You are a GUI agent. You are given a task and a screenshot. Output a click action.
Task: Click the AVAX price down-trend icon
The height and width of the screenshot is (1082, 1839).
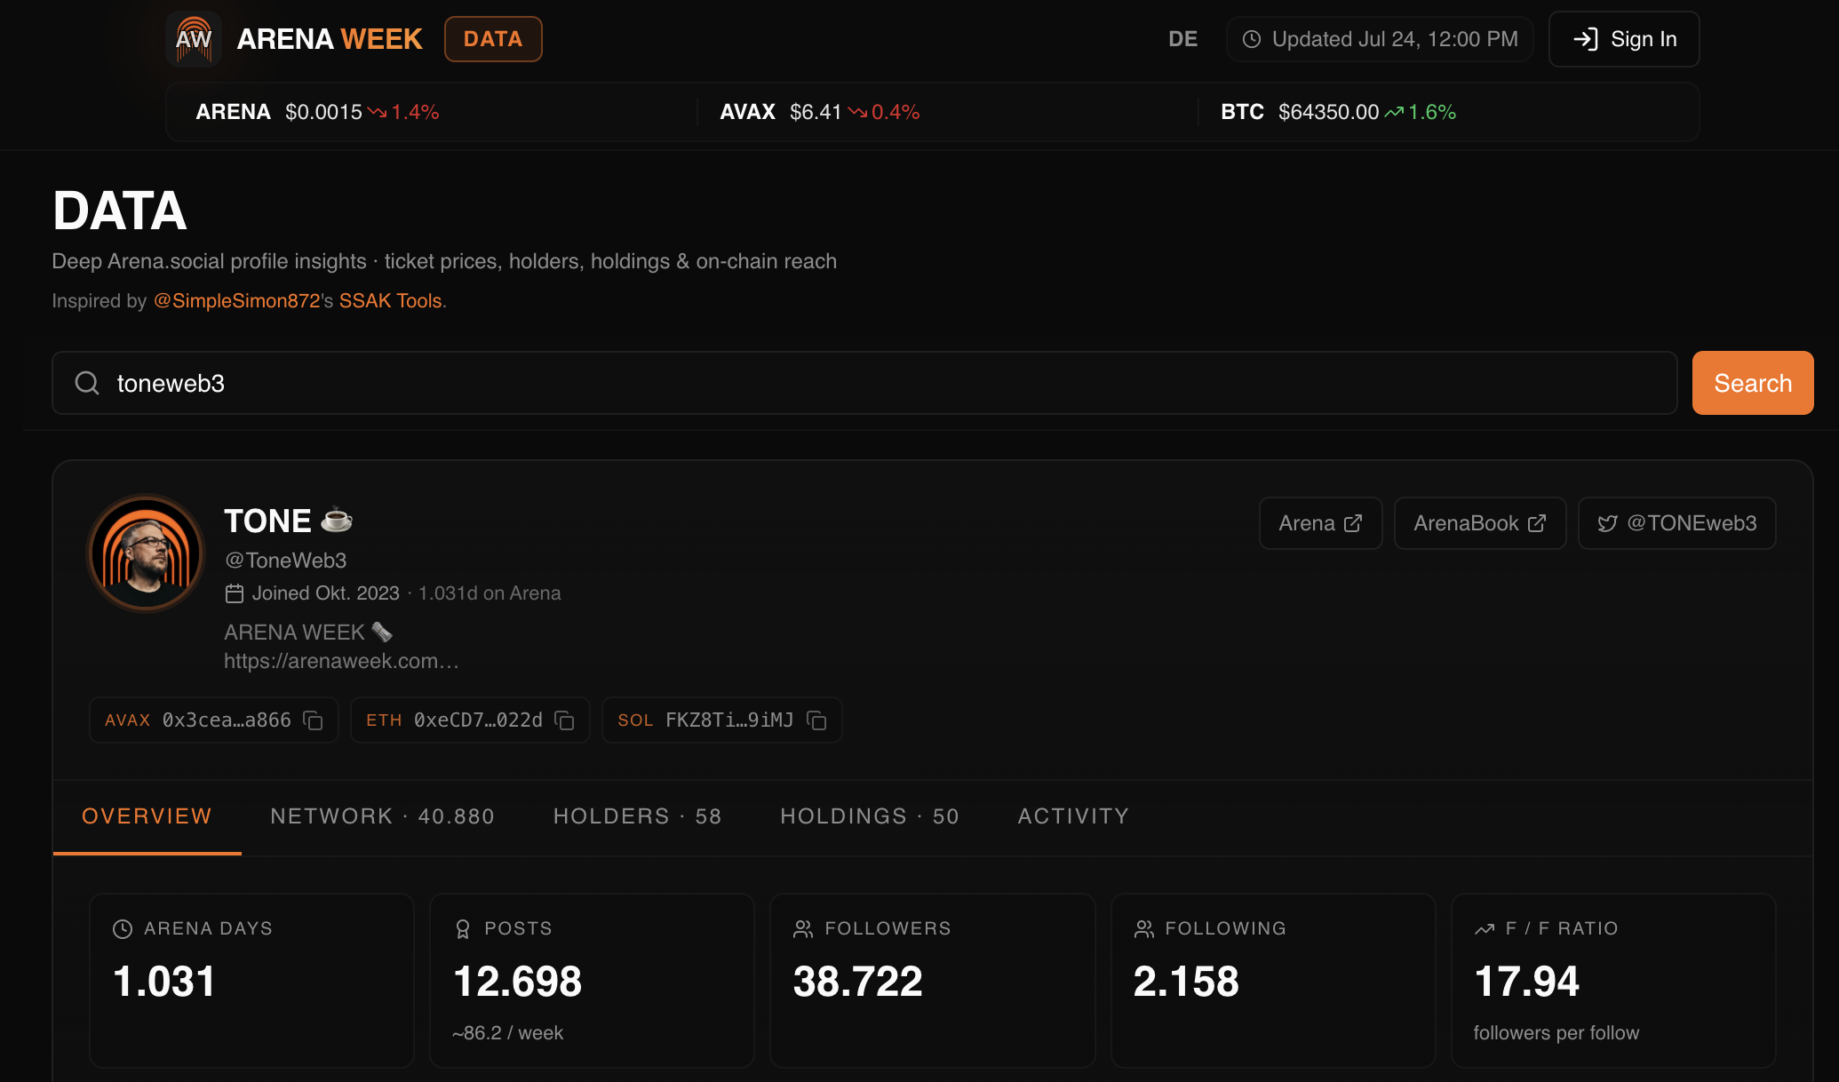[x=857, y=112]
